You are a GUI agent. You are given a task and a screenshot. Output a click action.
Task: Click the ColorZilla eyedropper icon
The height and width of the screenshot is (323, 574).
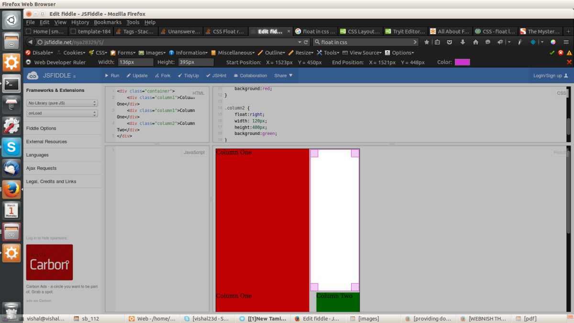tap(520, 42)
